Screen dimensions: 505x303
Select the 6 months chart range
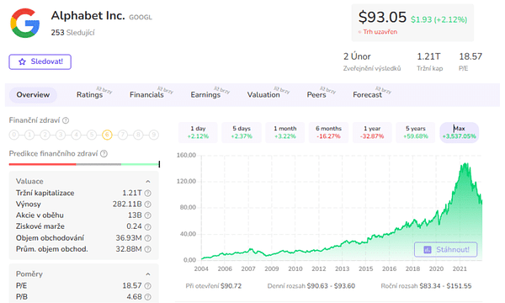pos(328,132)
